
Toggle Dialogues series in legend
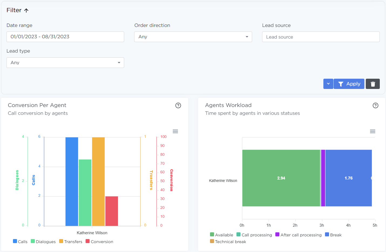43,241
